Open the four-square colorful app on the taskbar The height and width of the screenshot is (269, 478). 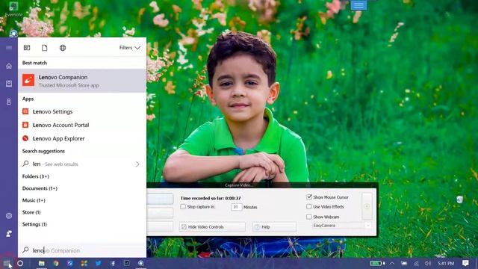click(x=84, y=263)
